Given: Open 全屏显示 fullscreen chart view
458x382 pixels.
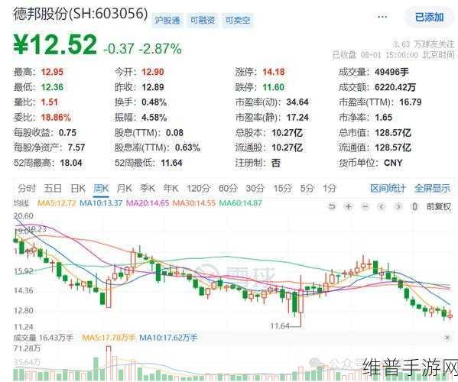Looking at the screenshot, I should [x=432, y=188].
